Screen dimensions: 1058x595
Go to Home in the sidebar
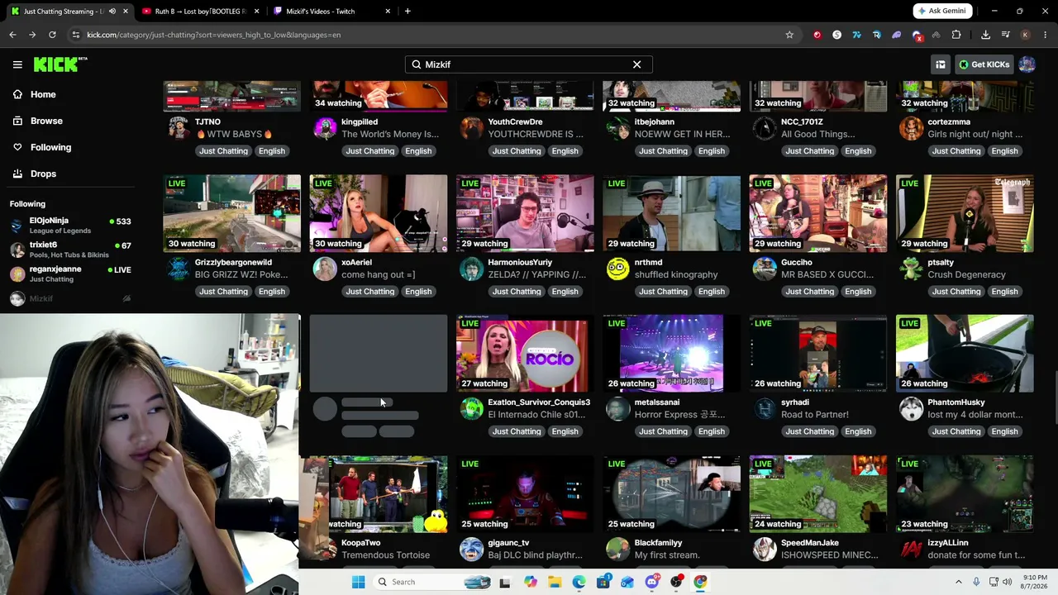click(43, 94)
